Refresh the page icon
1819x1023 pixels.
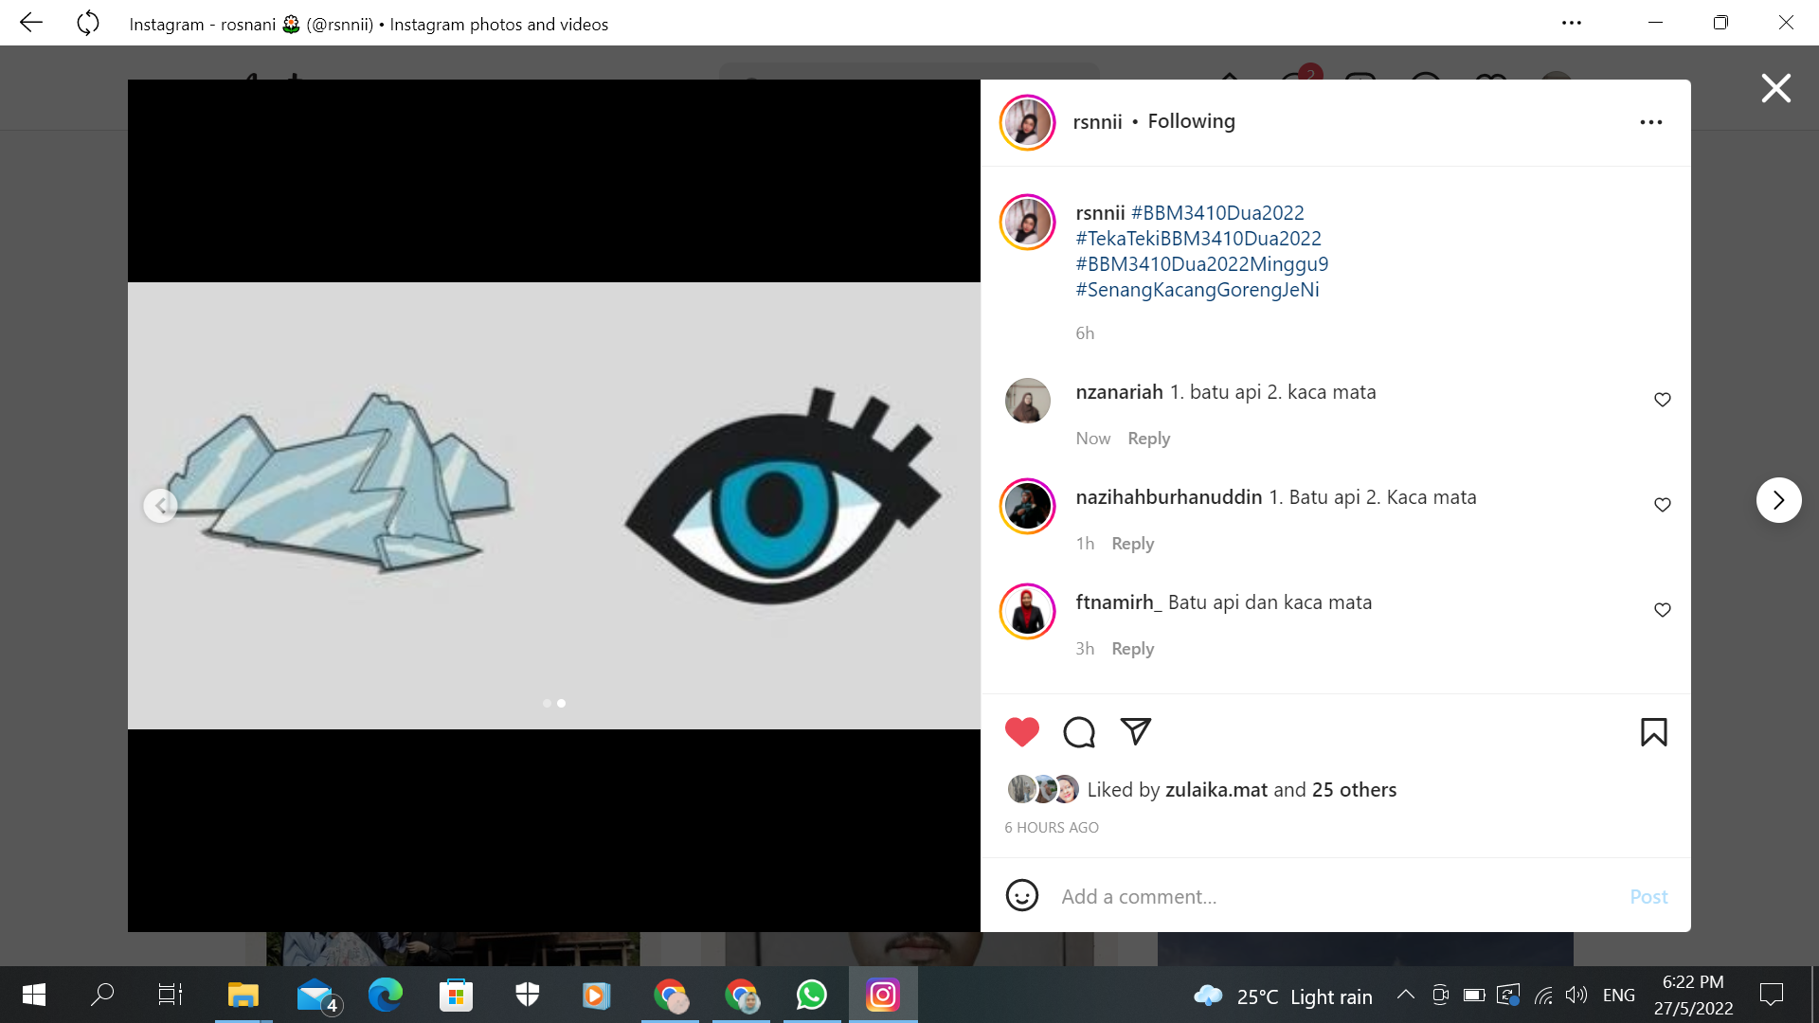point(87,23)
